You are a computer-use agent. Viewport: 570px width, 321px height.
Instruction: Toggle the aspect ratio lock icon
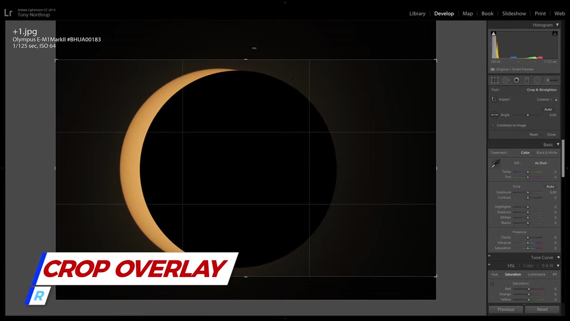coord(556,99)
